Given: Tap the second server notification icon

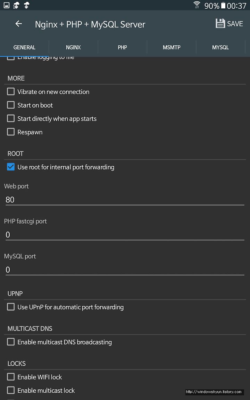Looking at the screenshot, I should tap(26, 5).
